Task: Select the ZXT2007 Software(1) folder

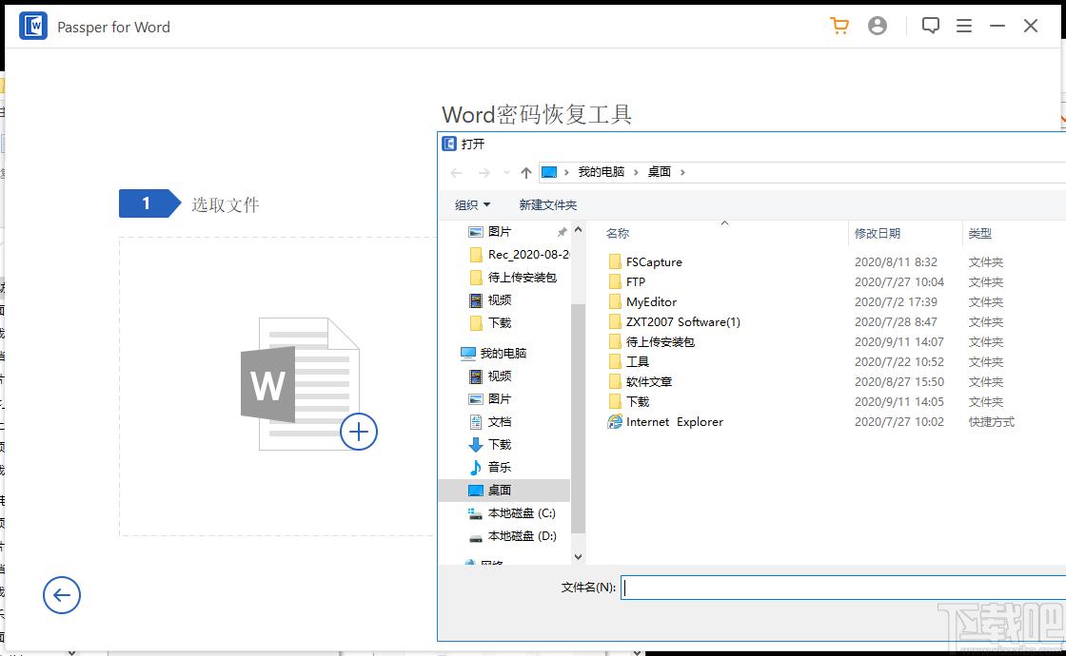Action: pos(674,322)
